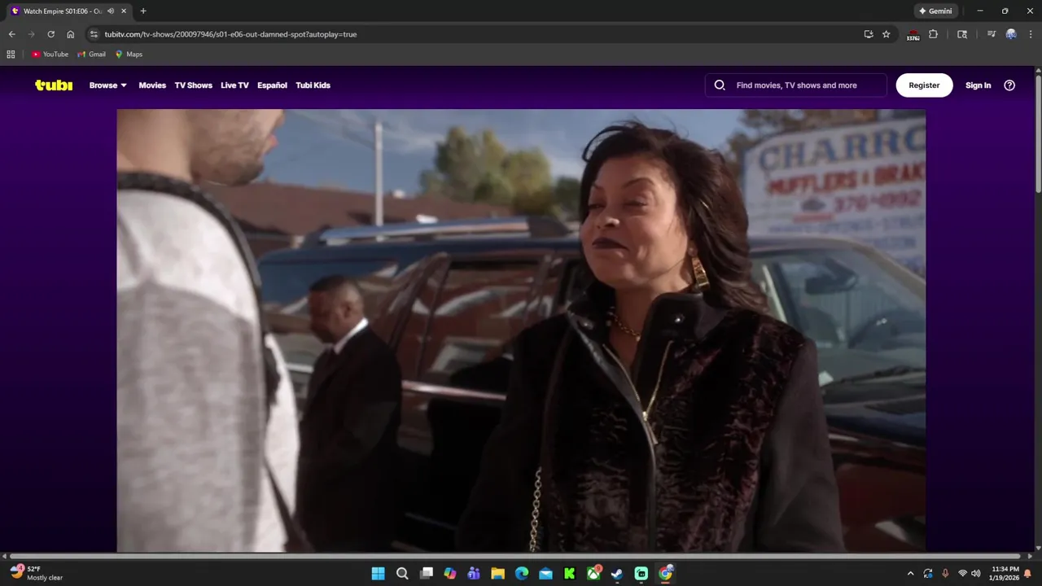Open the red extension with counter badge
Screen dimensions: 1042x586
tap(913, 35)
